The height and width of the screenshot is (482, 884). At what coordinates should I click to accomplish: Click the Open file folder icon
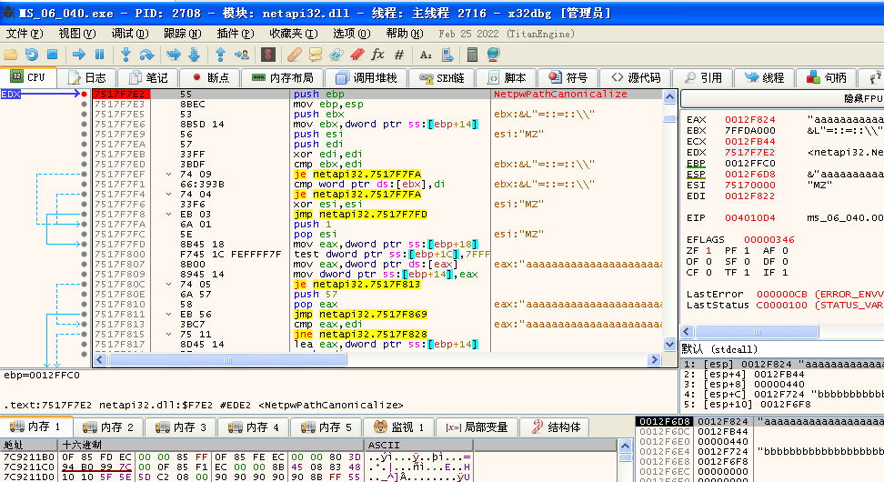(x=11, y=55)
